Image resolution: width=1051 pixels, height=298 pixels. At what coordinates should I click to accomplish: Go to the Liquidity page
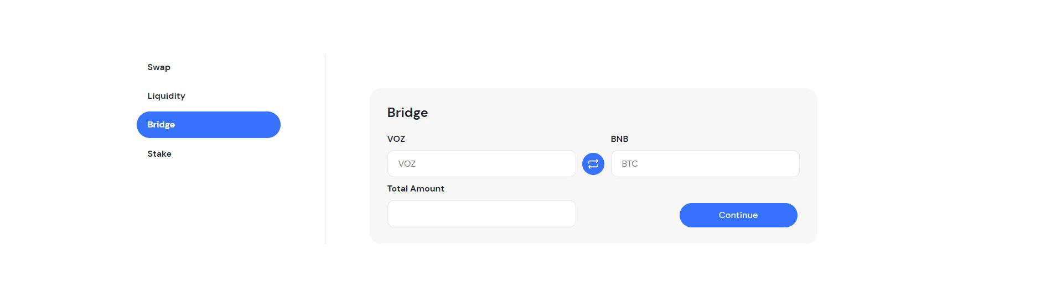click(166, 96)
